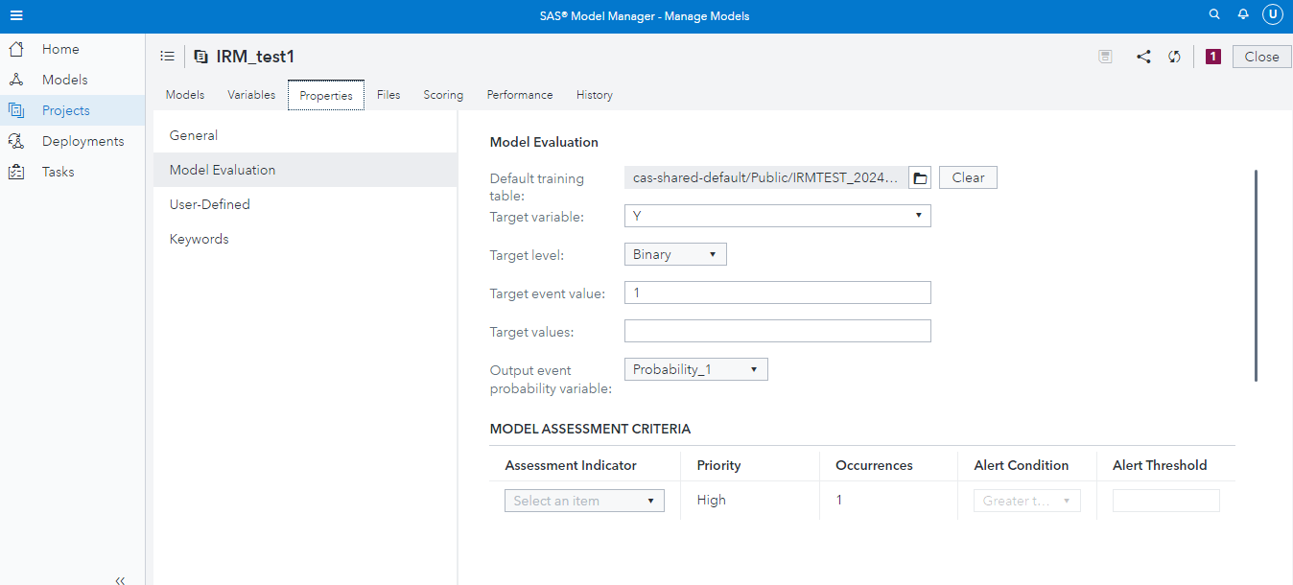Click the share project icon

coord(1143,57)
